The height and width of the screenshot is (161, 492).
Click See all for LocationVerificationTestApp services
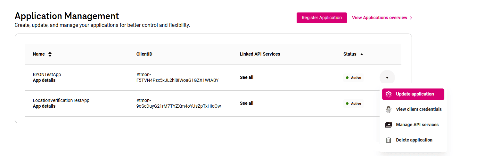tap(247, 103)
